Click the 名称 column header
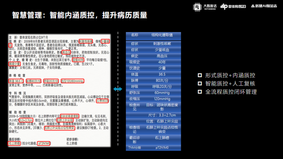 [135, 35]
